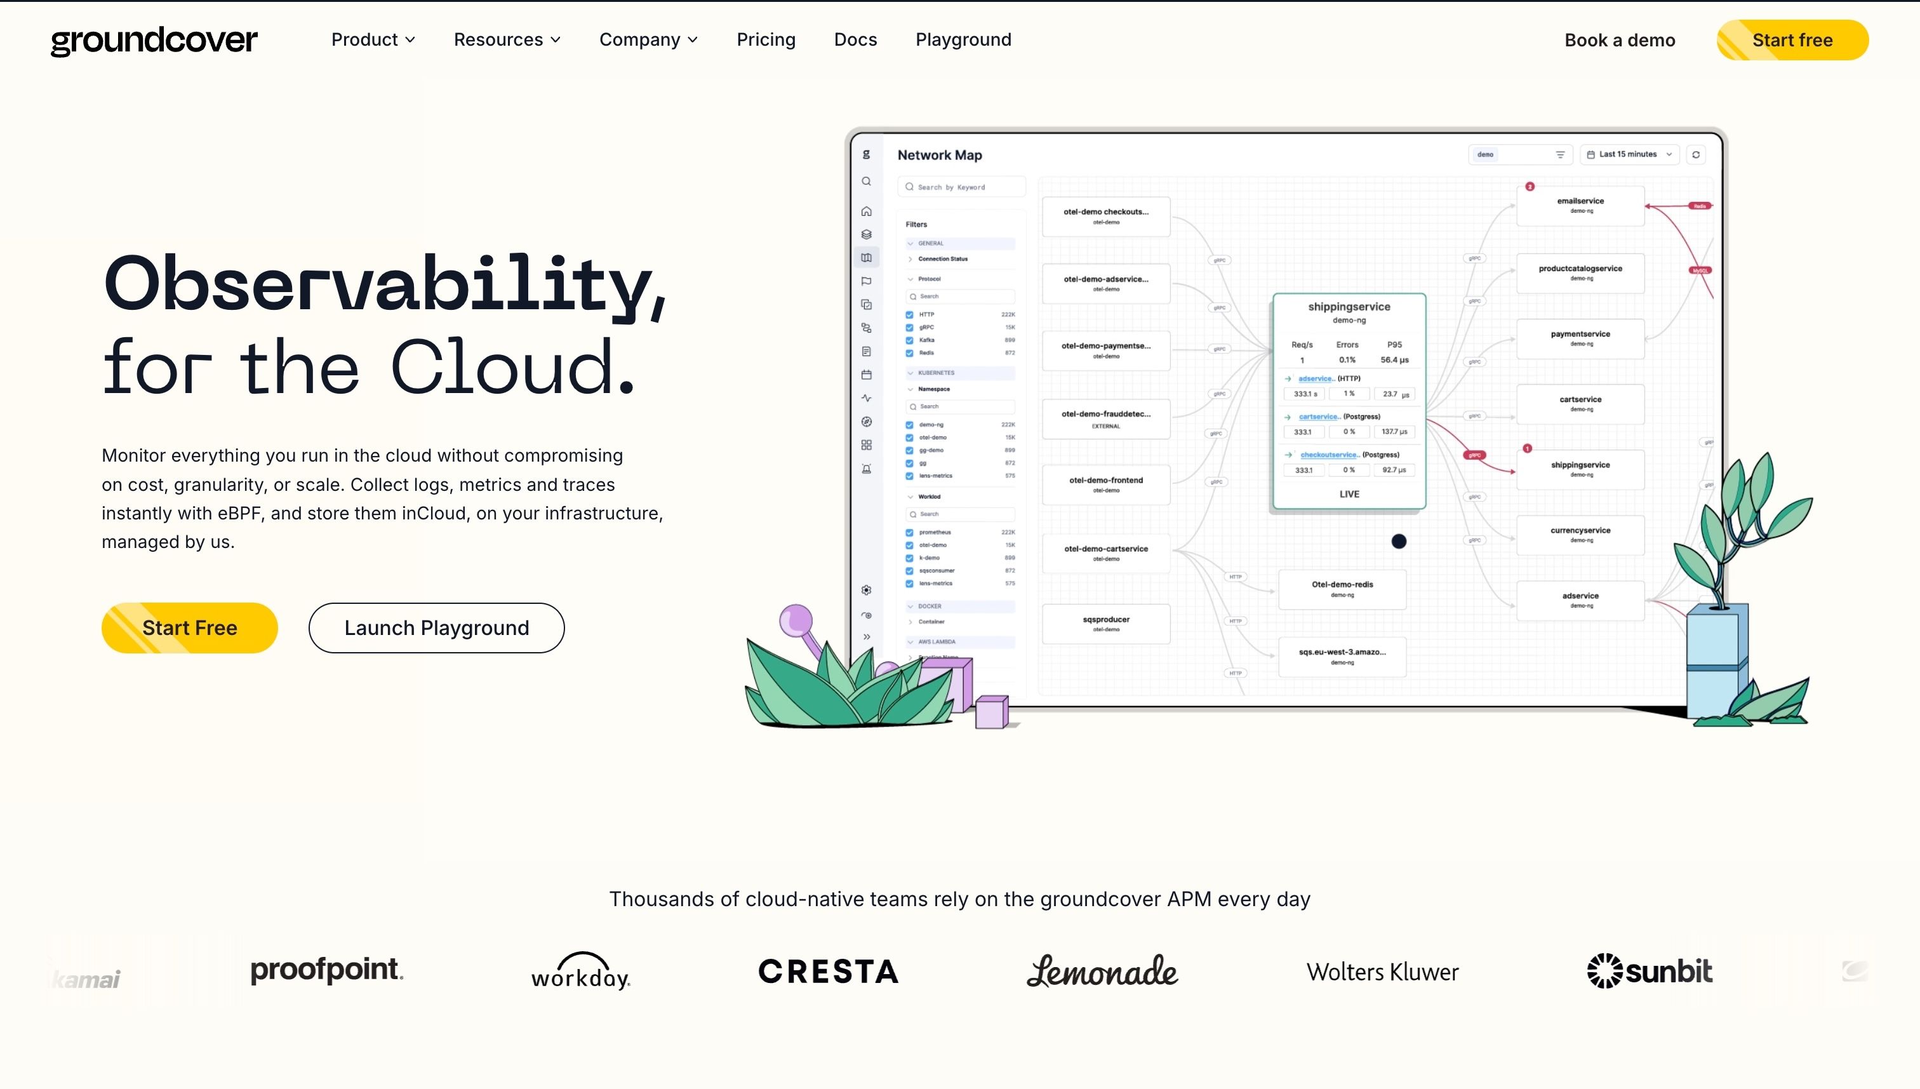Click Book a demo
The image size is (1920, 1089).
1620,41
